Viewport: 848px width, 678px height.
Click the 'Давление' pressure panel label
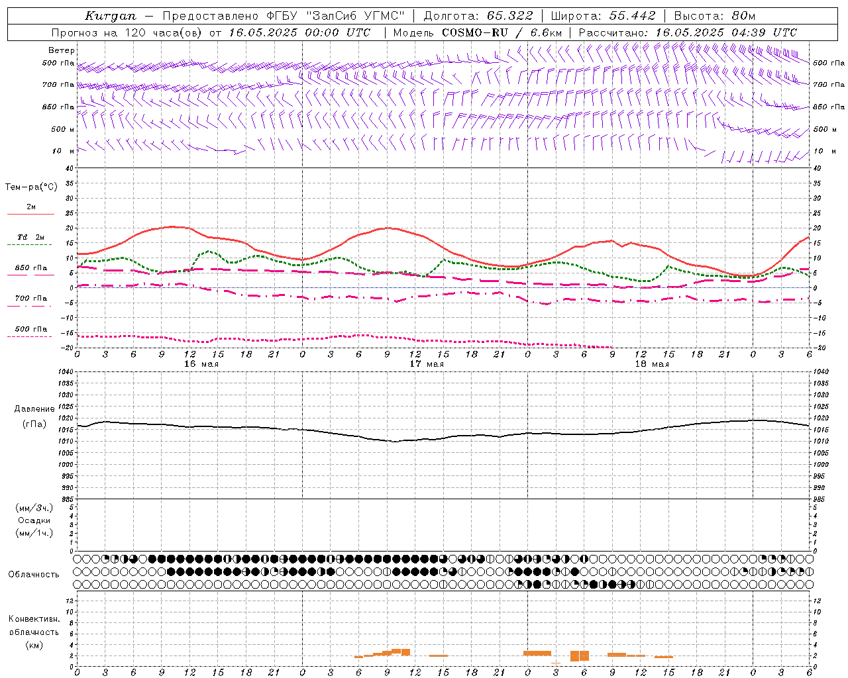point(34,409)
